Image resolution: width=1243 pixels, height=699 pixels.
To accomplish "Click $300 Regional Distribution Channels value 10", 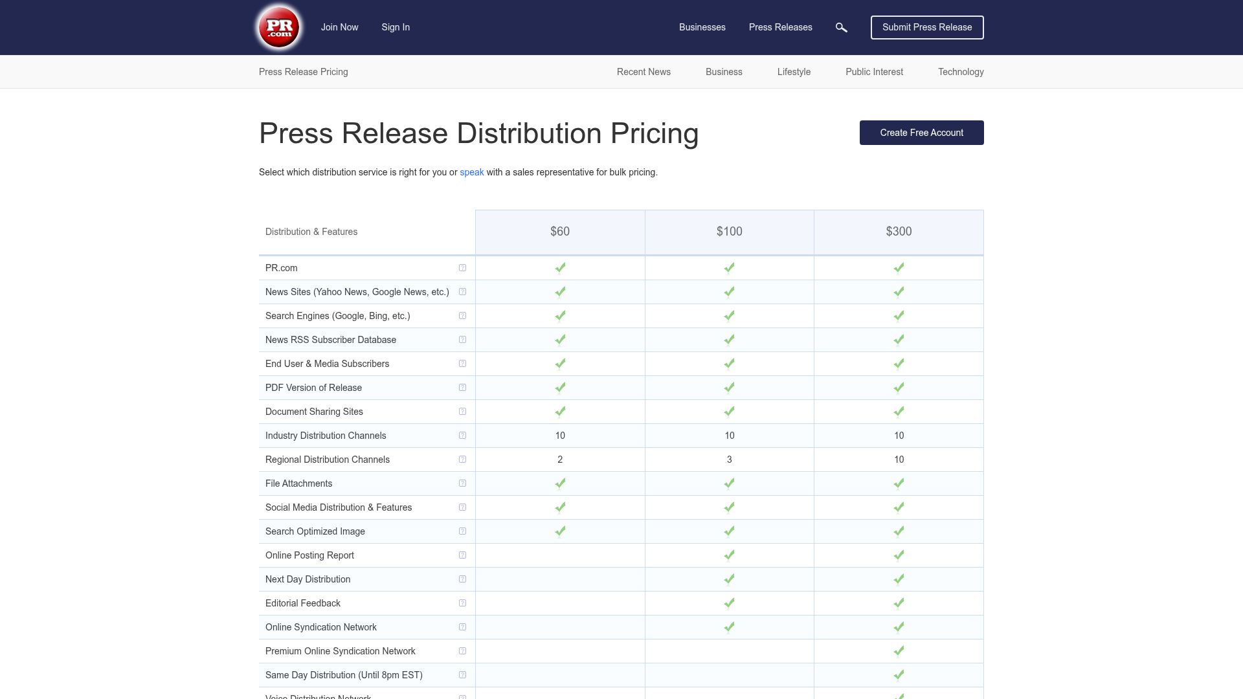I will tap(899, 460).
